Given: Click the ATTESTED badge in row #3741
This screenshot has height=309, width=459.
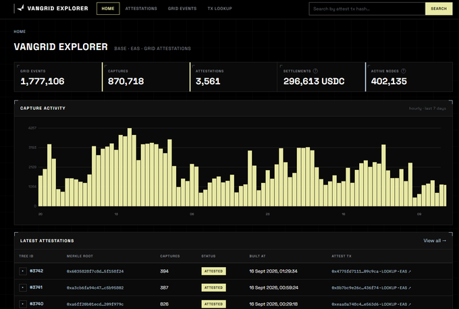Looking at the screenshot, I should [x=214, y=287].
